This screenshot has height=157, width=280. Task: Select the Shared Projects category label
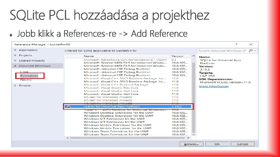coord(32,61)
